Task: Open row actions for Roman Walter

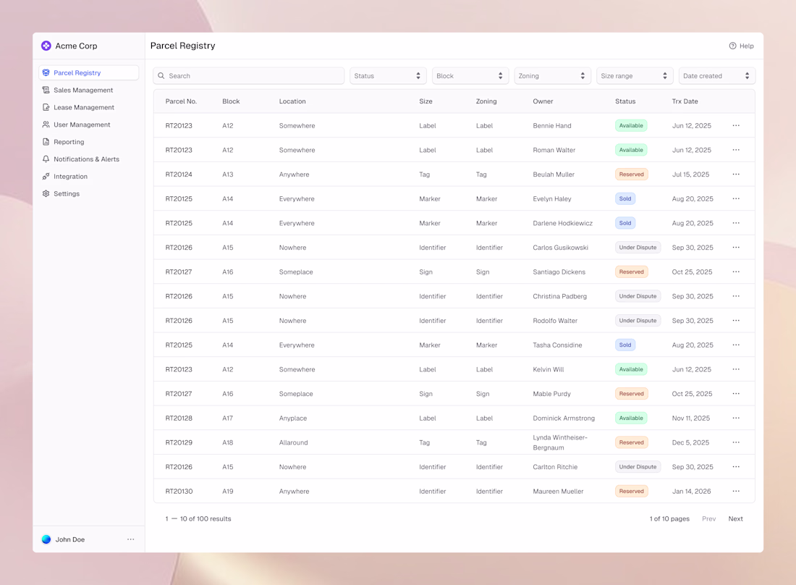Action: pos(736,150)
